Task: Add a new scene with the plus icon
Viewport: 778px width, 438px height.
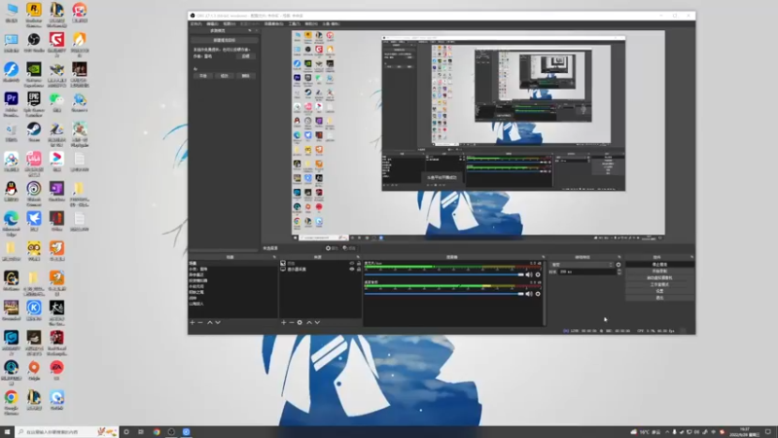Action: pyautogui.click(x=193, y=322)
